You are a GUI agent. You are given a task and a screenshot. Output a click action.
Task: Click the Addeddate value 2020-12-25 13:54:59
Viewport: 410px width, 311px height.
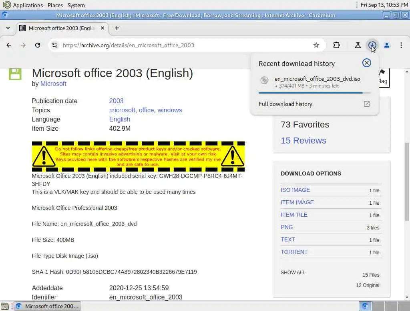point(139,288)
